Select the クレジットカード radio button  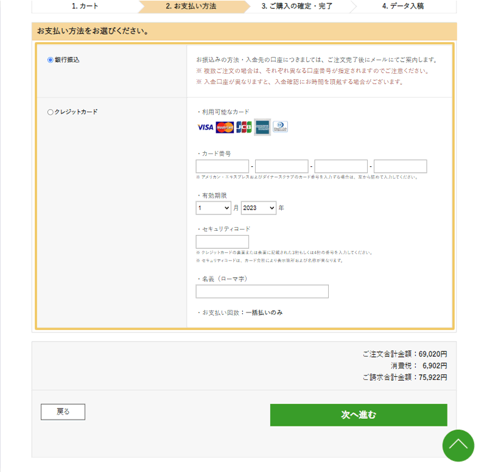51,112
